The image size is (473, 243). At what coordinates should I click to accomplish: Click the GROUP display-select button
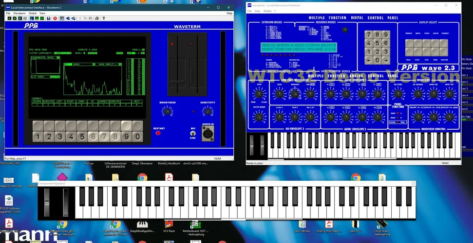click(409, 52)
